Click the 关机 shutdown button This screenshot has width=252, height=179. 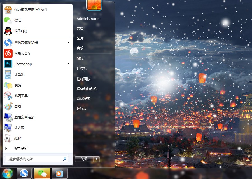pyautogui.click(x=84, y=159)
